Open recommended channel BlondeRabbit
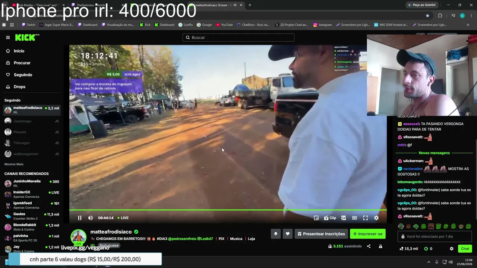Image resolution: width=477 pixels, height=268 pixels. pos(32,227)
